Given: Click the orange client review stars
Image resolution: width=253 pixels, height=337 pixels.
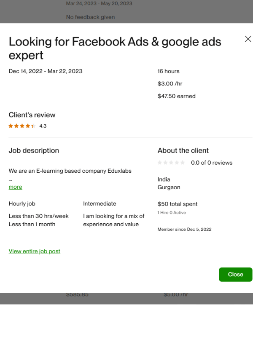Looking at the screenshot, I should 22,126.
